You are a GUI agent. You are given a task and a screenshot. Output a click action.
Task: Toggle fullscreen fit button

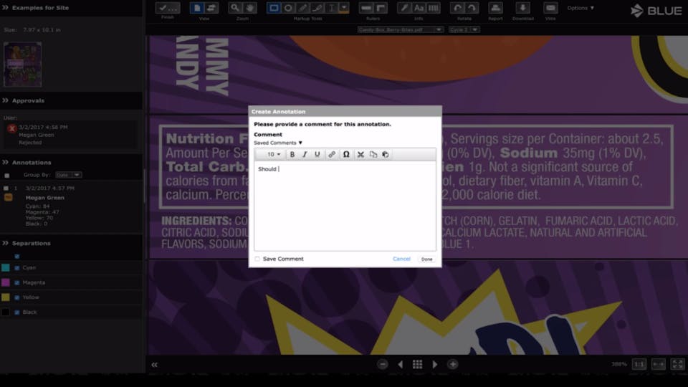(677, 364)
